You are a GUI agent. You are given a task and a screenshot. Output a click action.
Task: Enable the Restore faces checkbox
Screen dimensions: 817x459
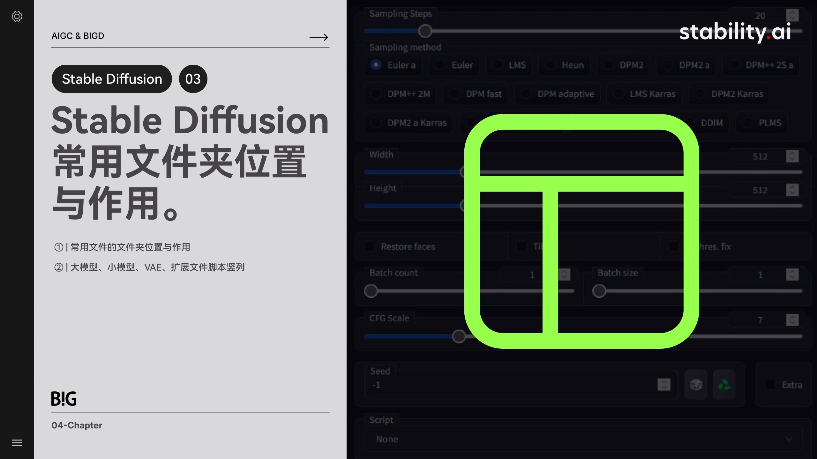370,246
